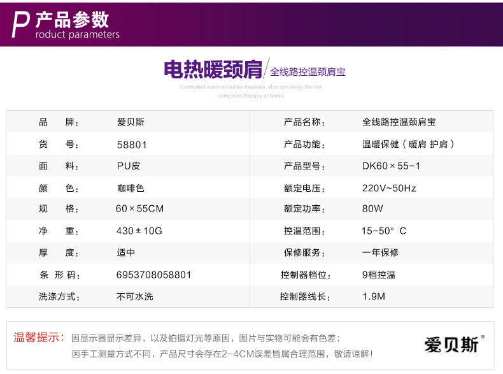
Task: Click the 产品名称 label
Action: pos(305,122)
